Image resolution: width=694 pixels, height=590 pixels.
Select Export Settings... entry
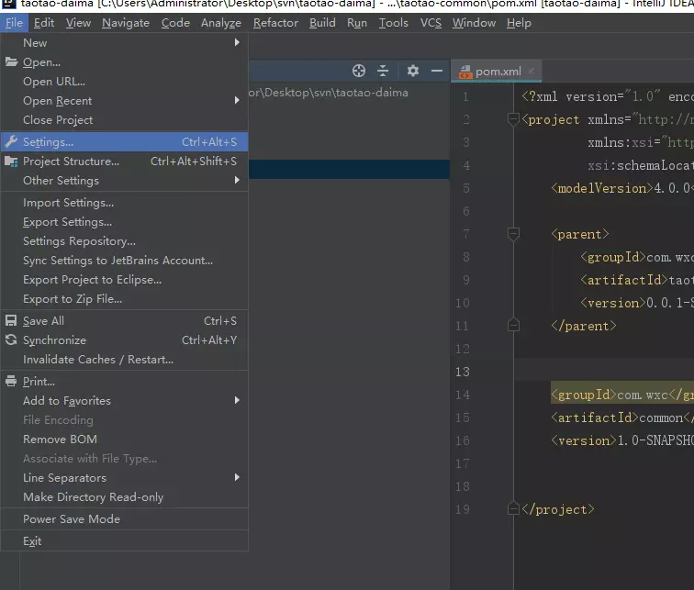124,222
